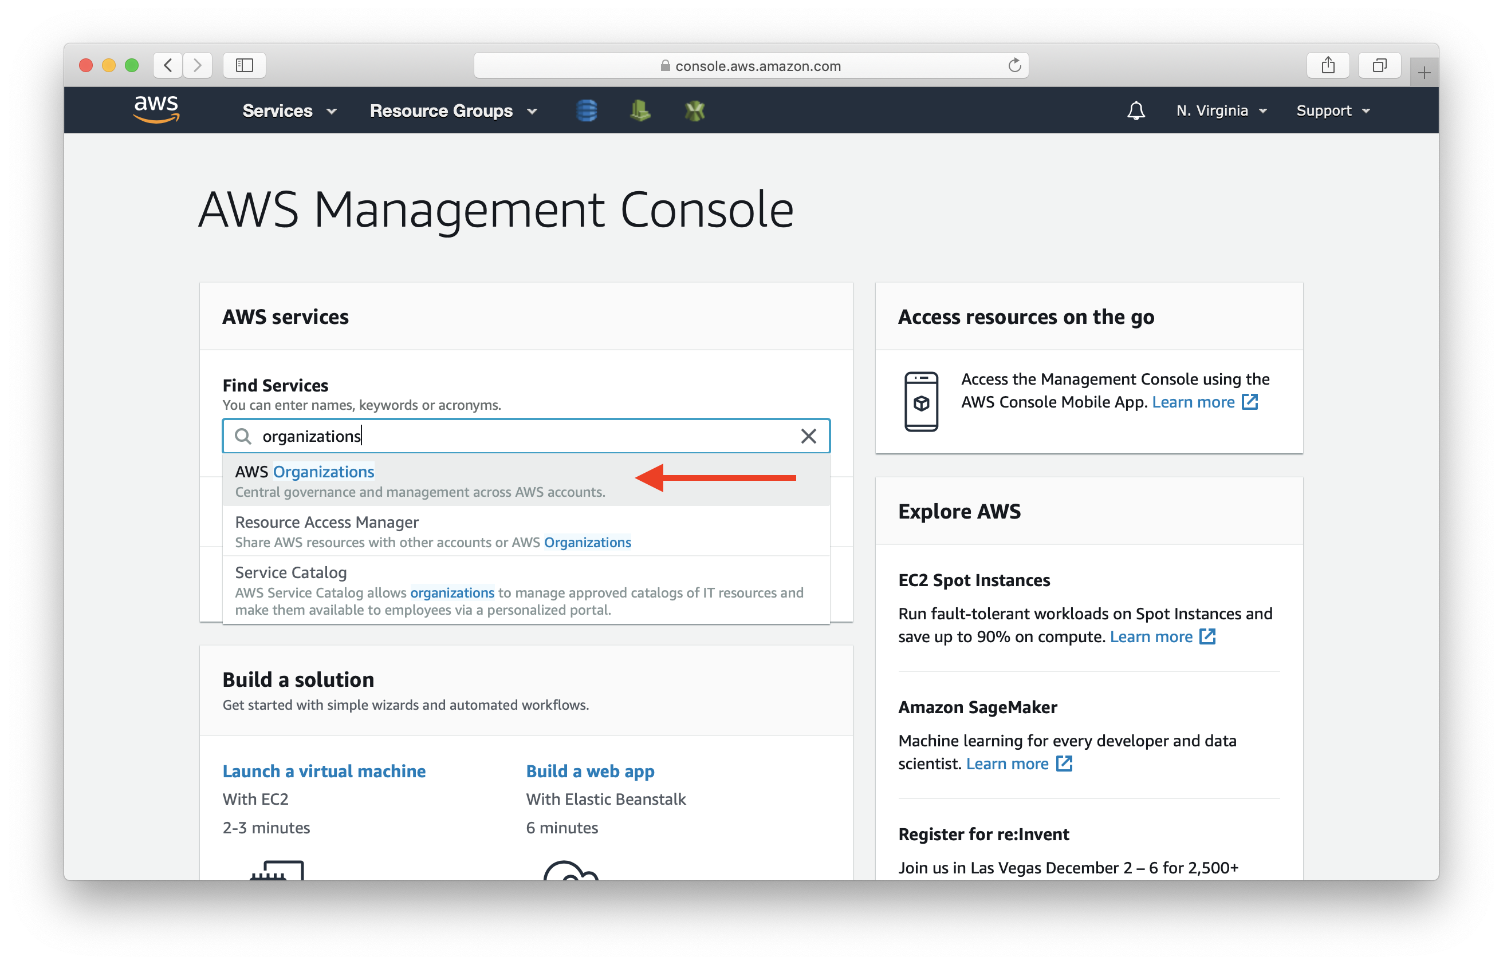Viewport: 1503px width, 965px height.
Task: Click the clear search field X button
Action: click(x=809, y=437)
